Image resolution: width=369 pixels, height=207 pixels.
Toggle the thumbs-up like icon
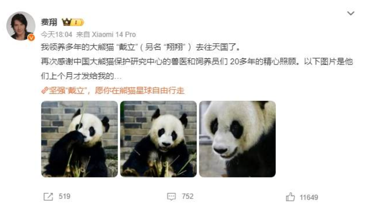click(x=290, y=197)
